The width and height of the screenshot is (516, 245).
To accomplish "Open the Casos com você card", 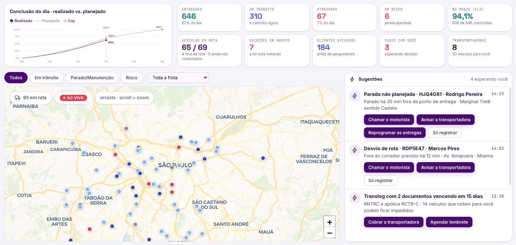I will point(413,51).
